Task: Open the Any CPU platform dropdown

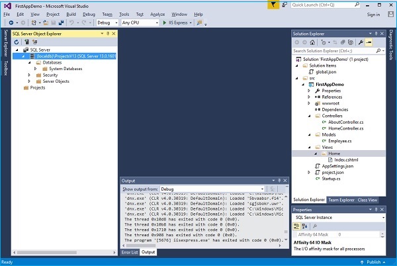Action: click(140, 22)
